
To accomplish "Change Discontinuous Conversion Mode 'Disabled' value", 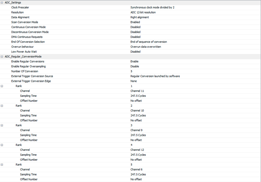I will point(135,32).
